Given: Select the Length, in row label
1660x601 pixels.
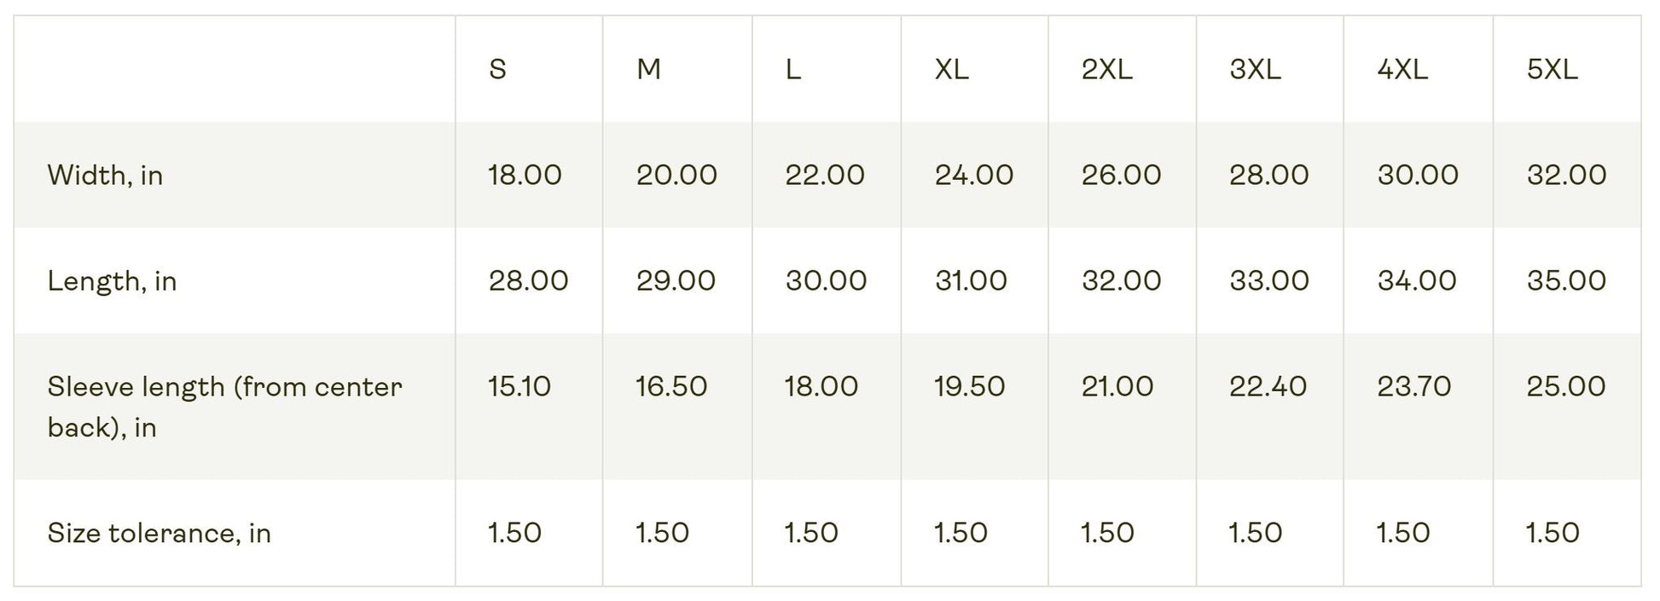Looking at the screenshot, I should pyautogui.click(x=112, y=280).
